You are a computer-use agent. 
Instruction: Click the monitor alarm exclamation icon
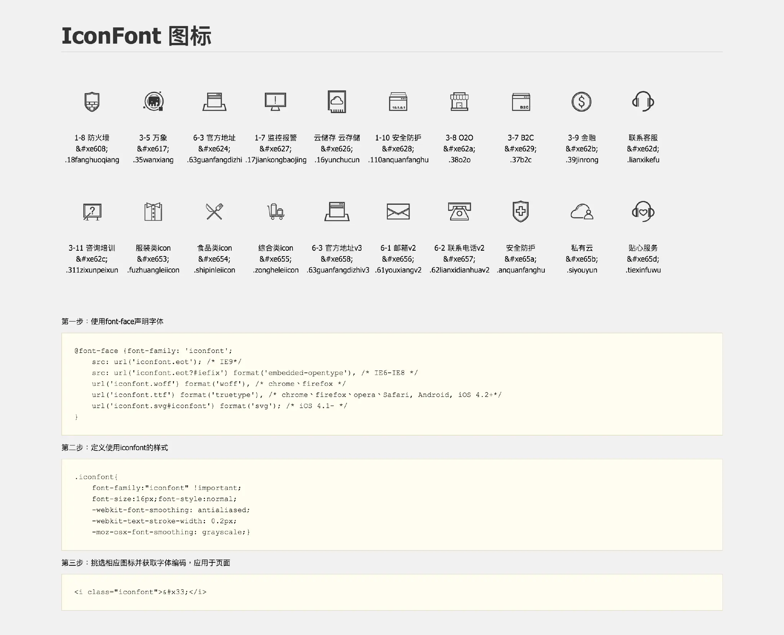[x=275, y=101]
